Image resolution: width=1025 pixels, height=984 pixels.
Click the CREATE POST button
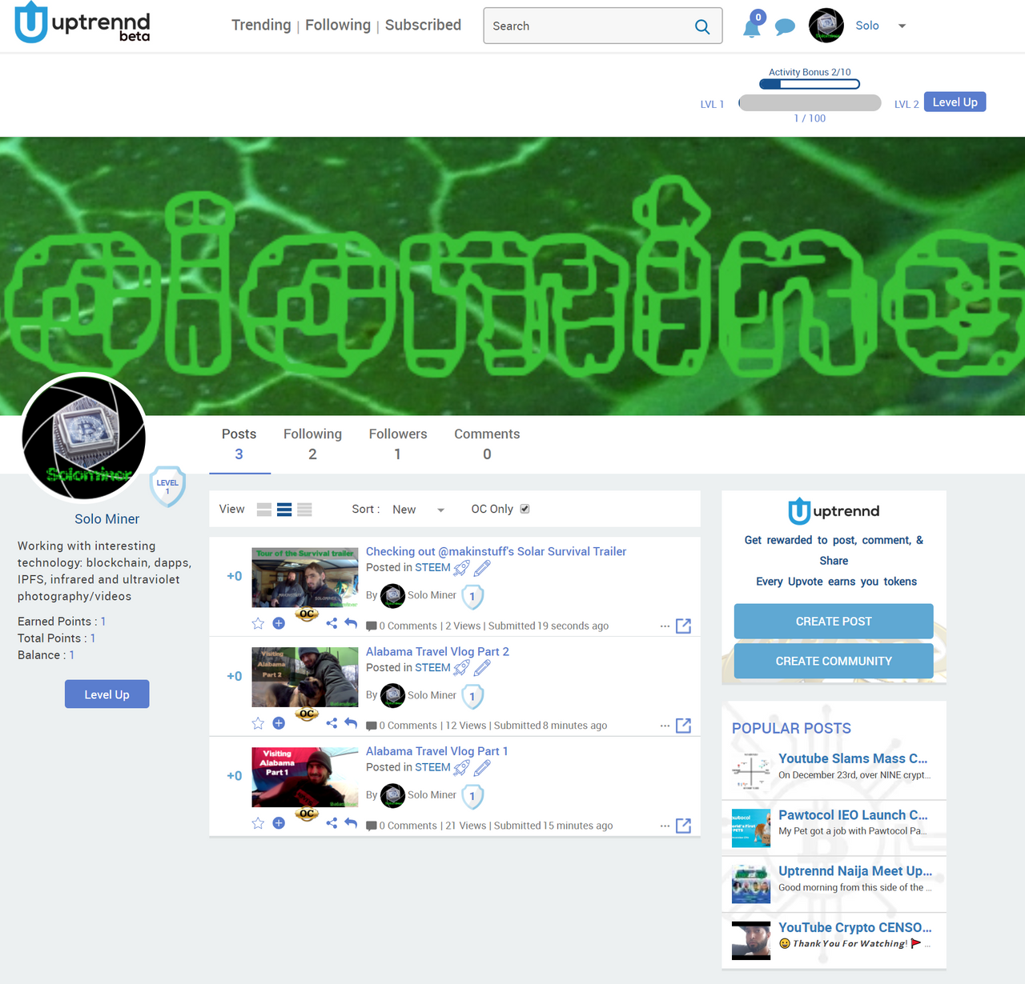(834, 622)
